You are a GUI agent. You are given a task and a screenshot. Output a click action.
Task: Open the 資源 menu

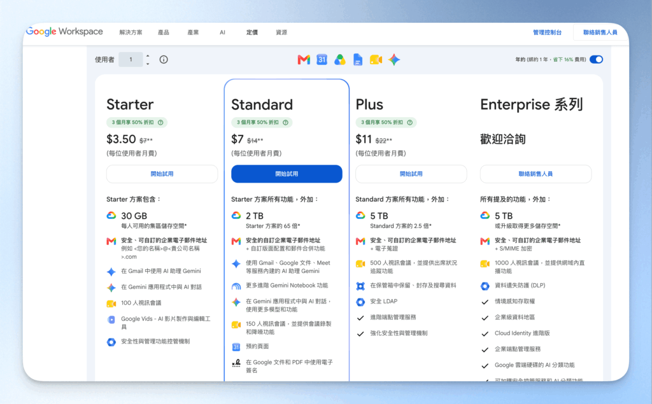pyautogui.click(x=281, y=32)
